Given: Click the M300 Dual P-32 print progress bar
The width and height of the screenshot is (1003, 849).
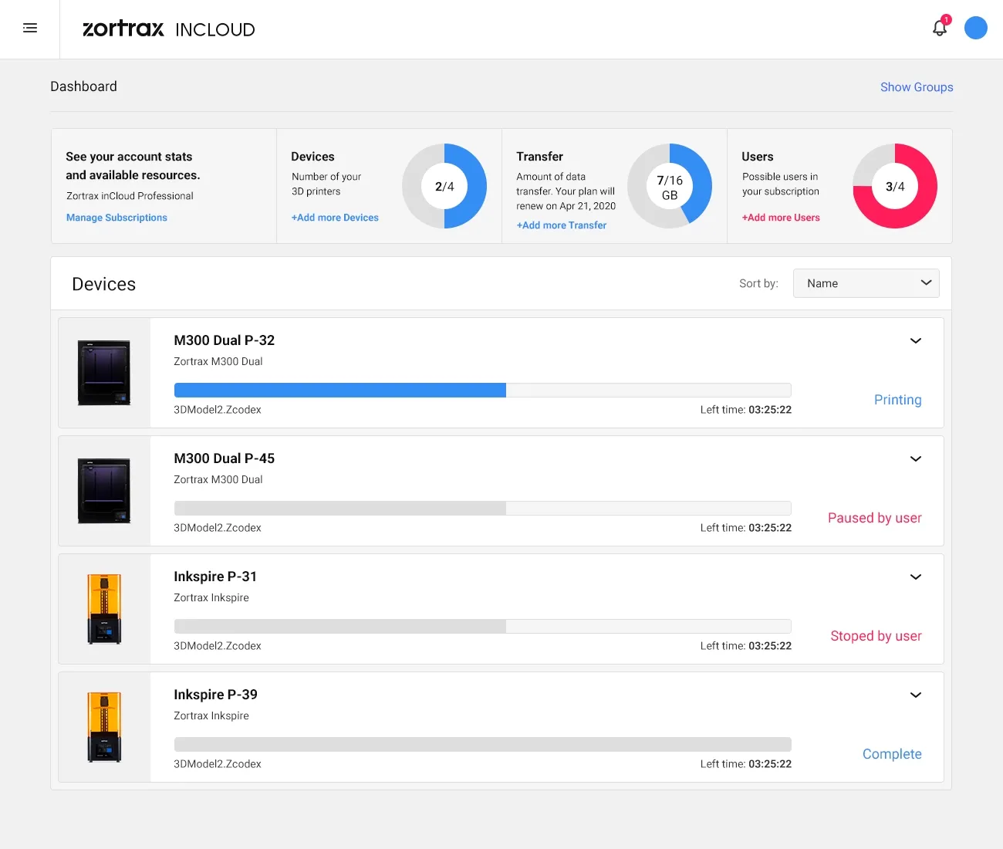Looking at the screenshot, I should [482, 391].
